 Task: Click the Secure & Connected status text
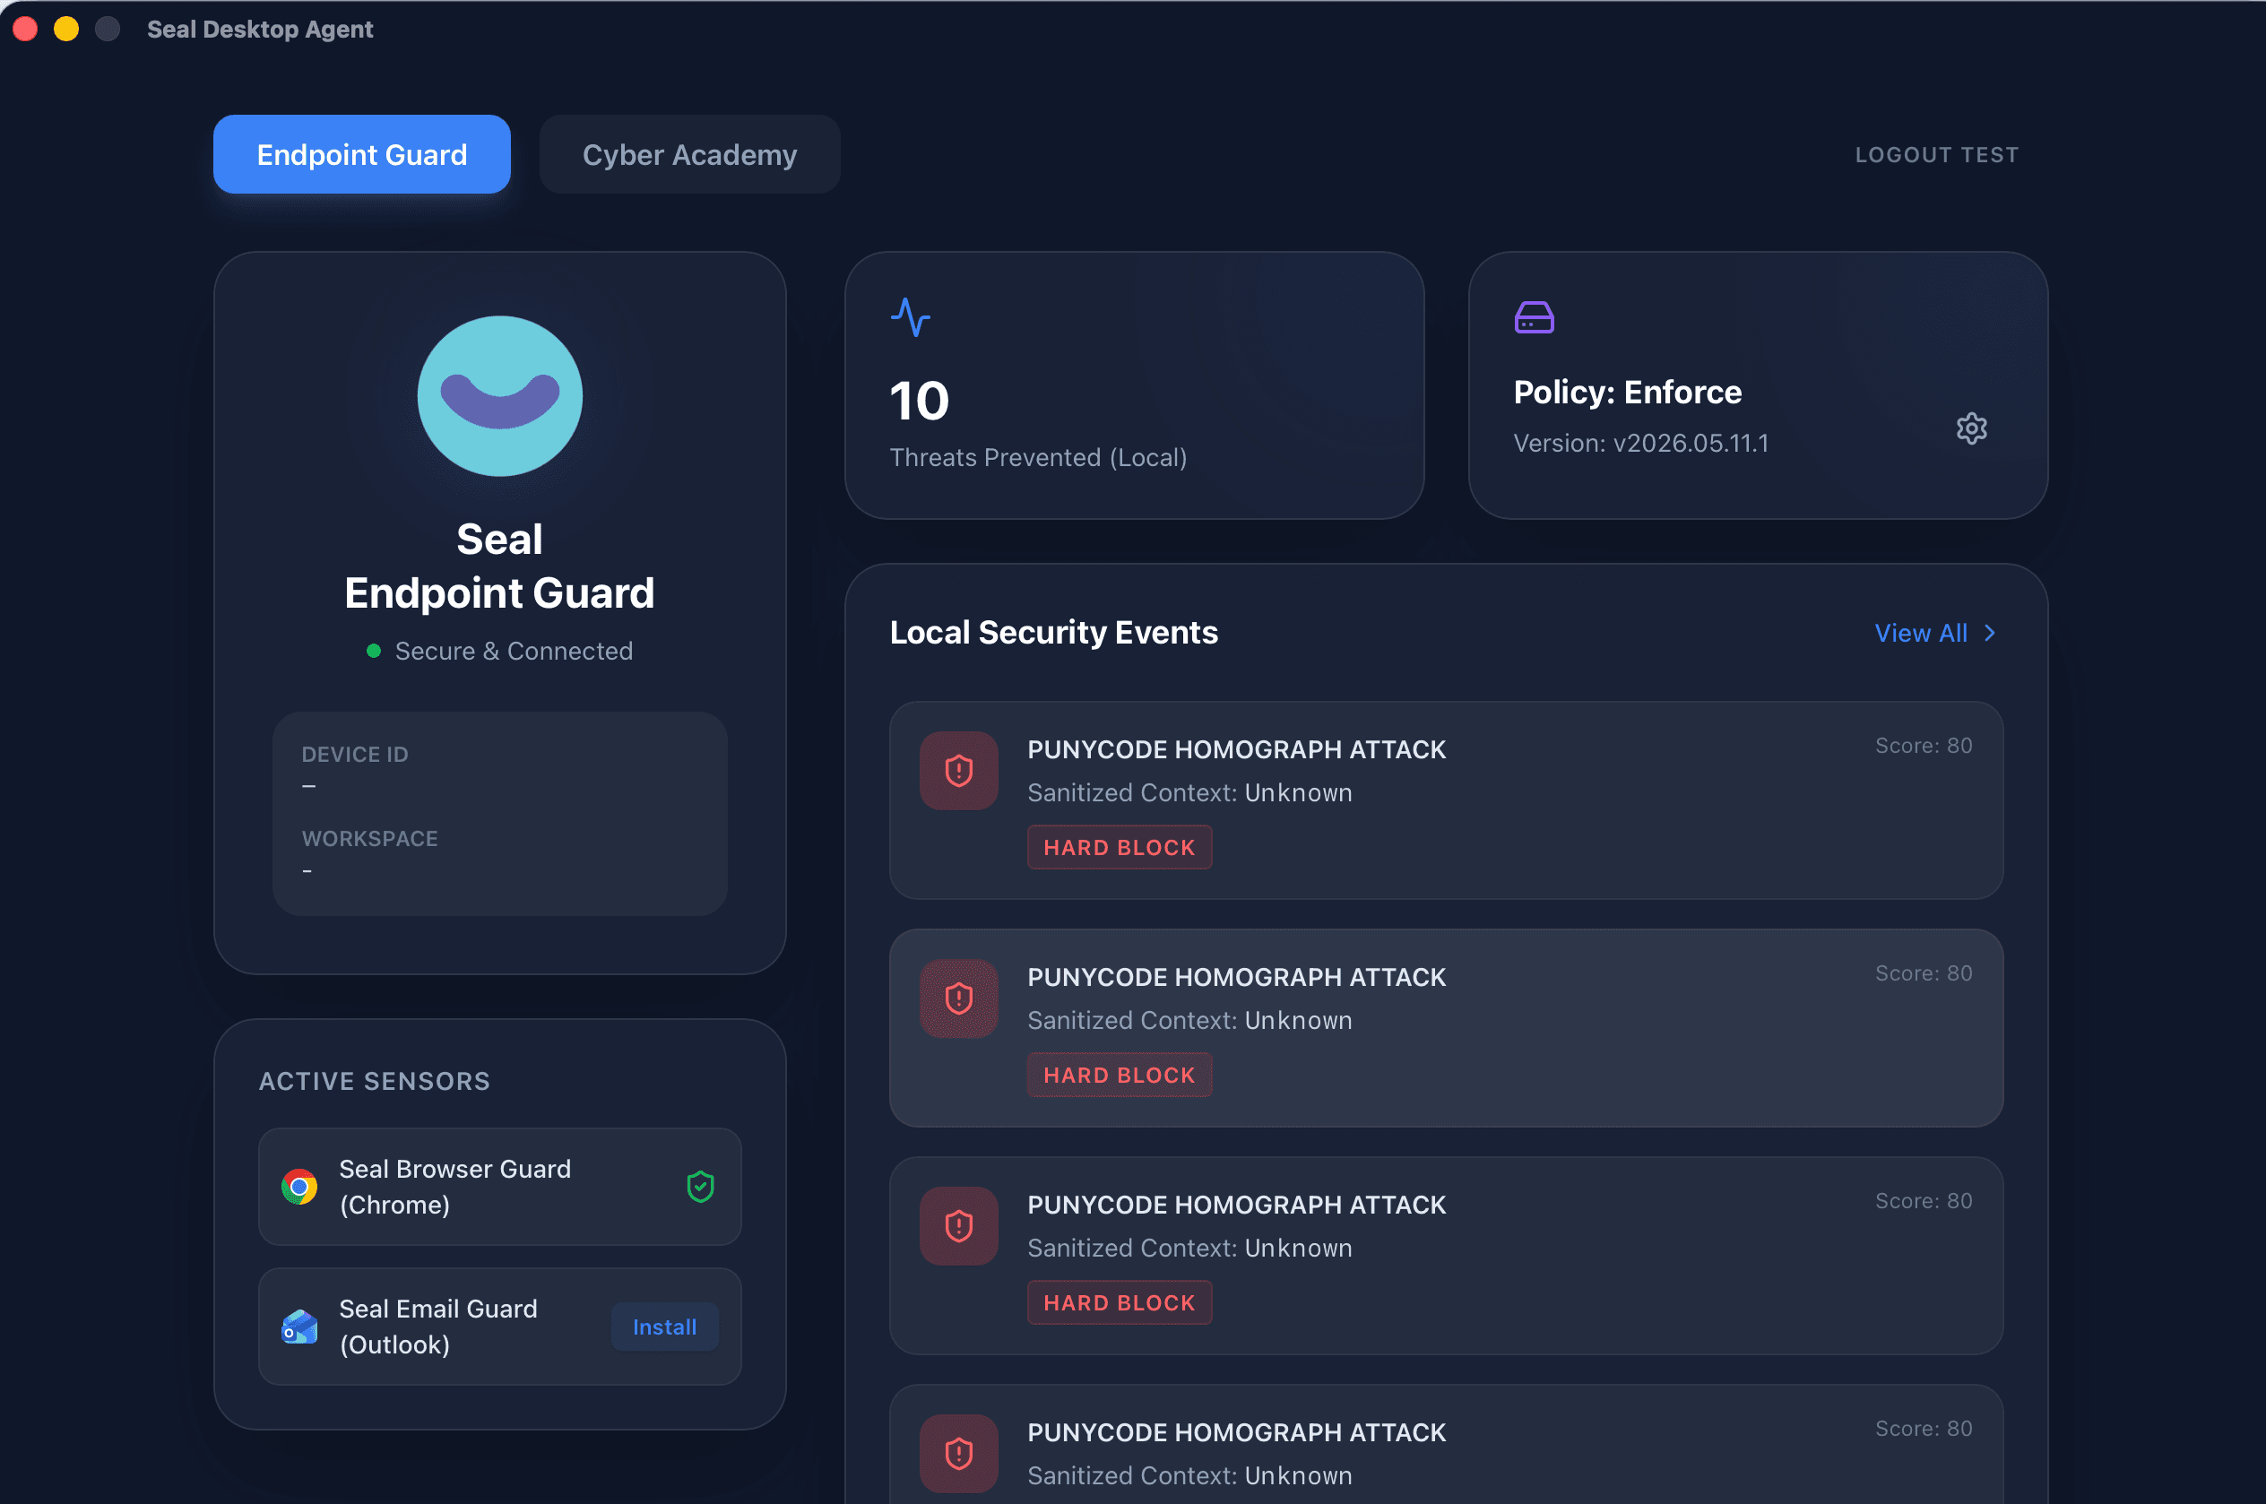[x=514, y=651]
